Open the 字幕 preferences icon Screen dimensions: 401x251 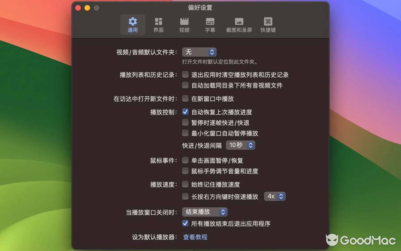point(210,24)
